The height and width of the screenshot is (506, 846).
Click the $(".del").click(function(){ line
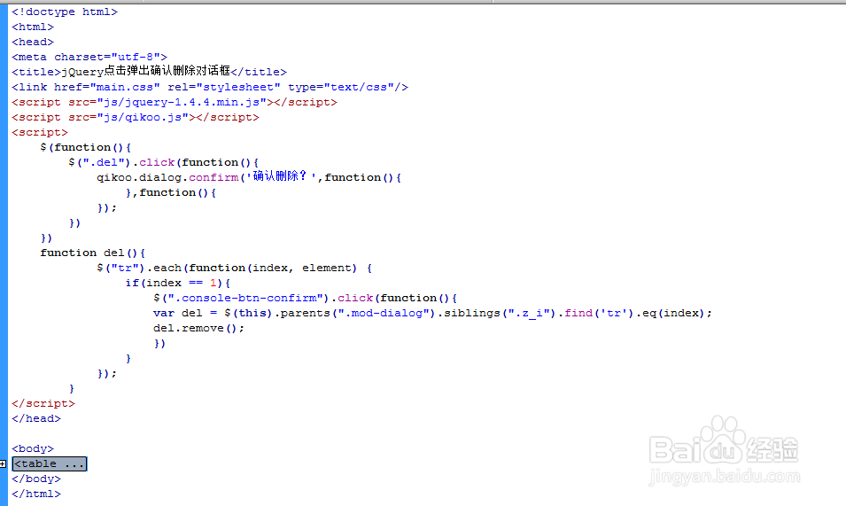[x=164, y=162]
